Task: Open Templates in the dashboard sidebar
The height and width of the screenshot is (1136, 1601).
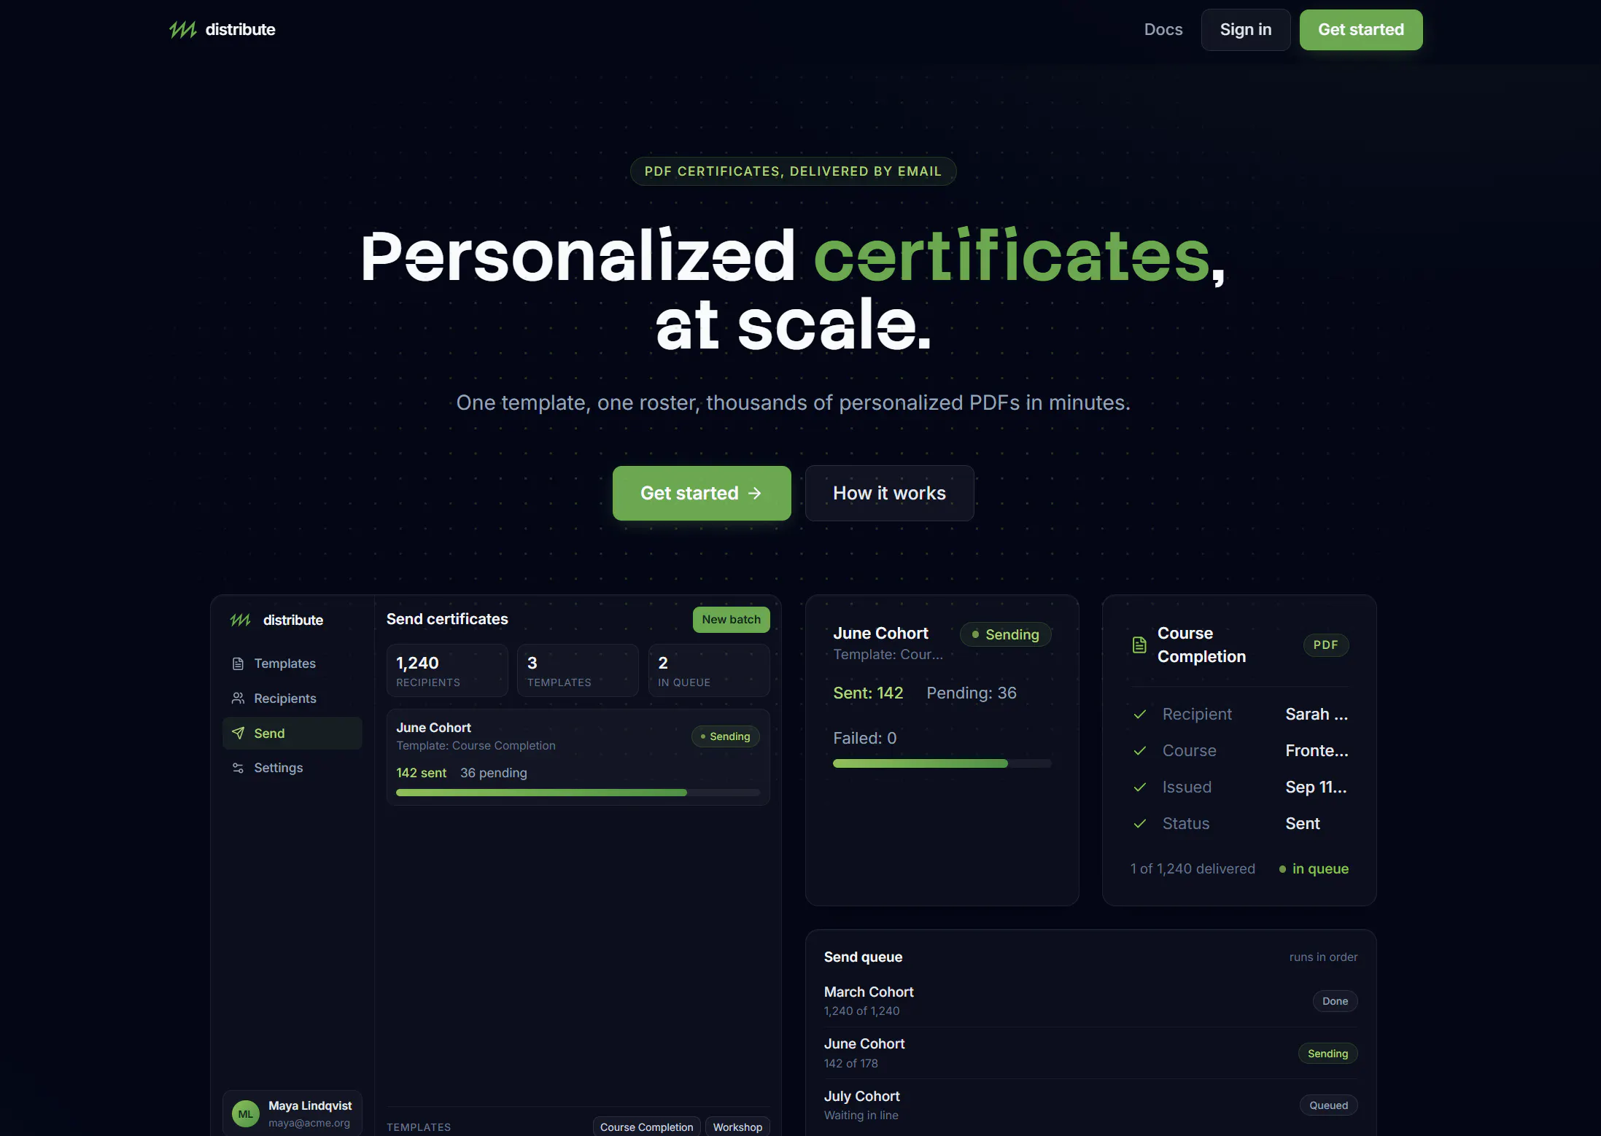Action: coord(292,664)
